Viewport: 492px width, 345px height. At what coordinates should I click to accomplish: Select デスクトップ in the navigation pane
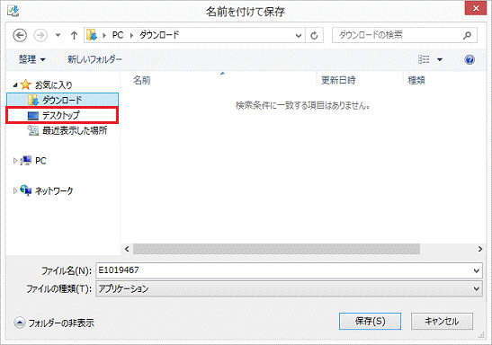[62, 115]
